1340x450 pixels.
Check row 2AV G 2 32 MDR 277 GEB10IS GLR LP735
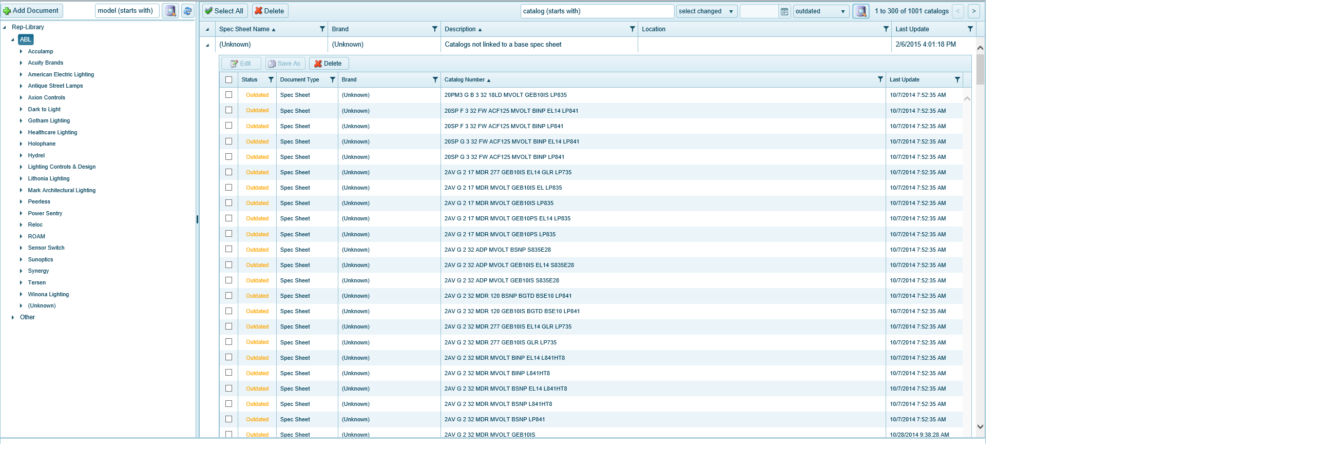pyautogui.click(x=228, y=342)
